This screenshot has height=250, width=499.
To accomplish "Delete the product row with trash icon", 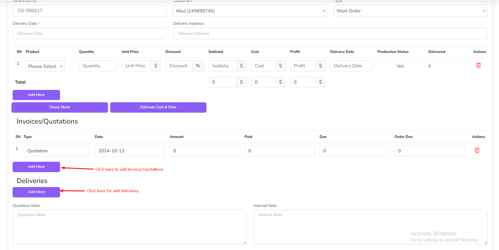I will coord(478,66).
